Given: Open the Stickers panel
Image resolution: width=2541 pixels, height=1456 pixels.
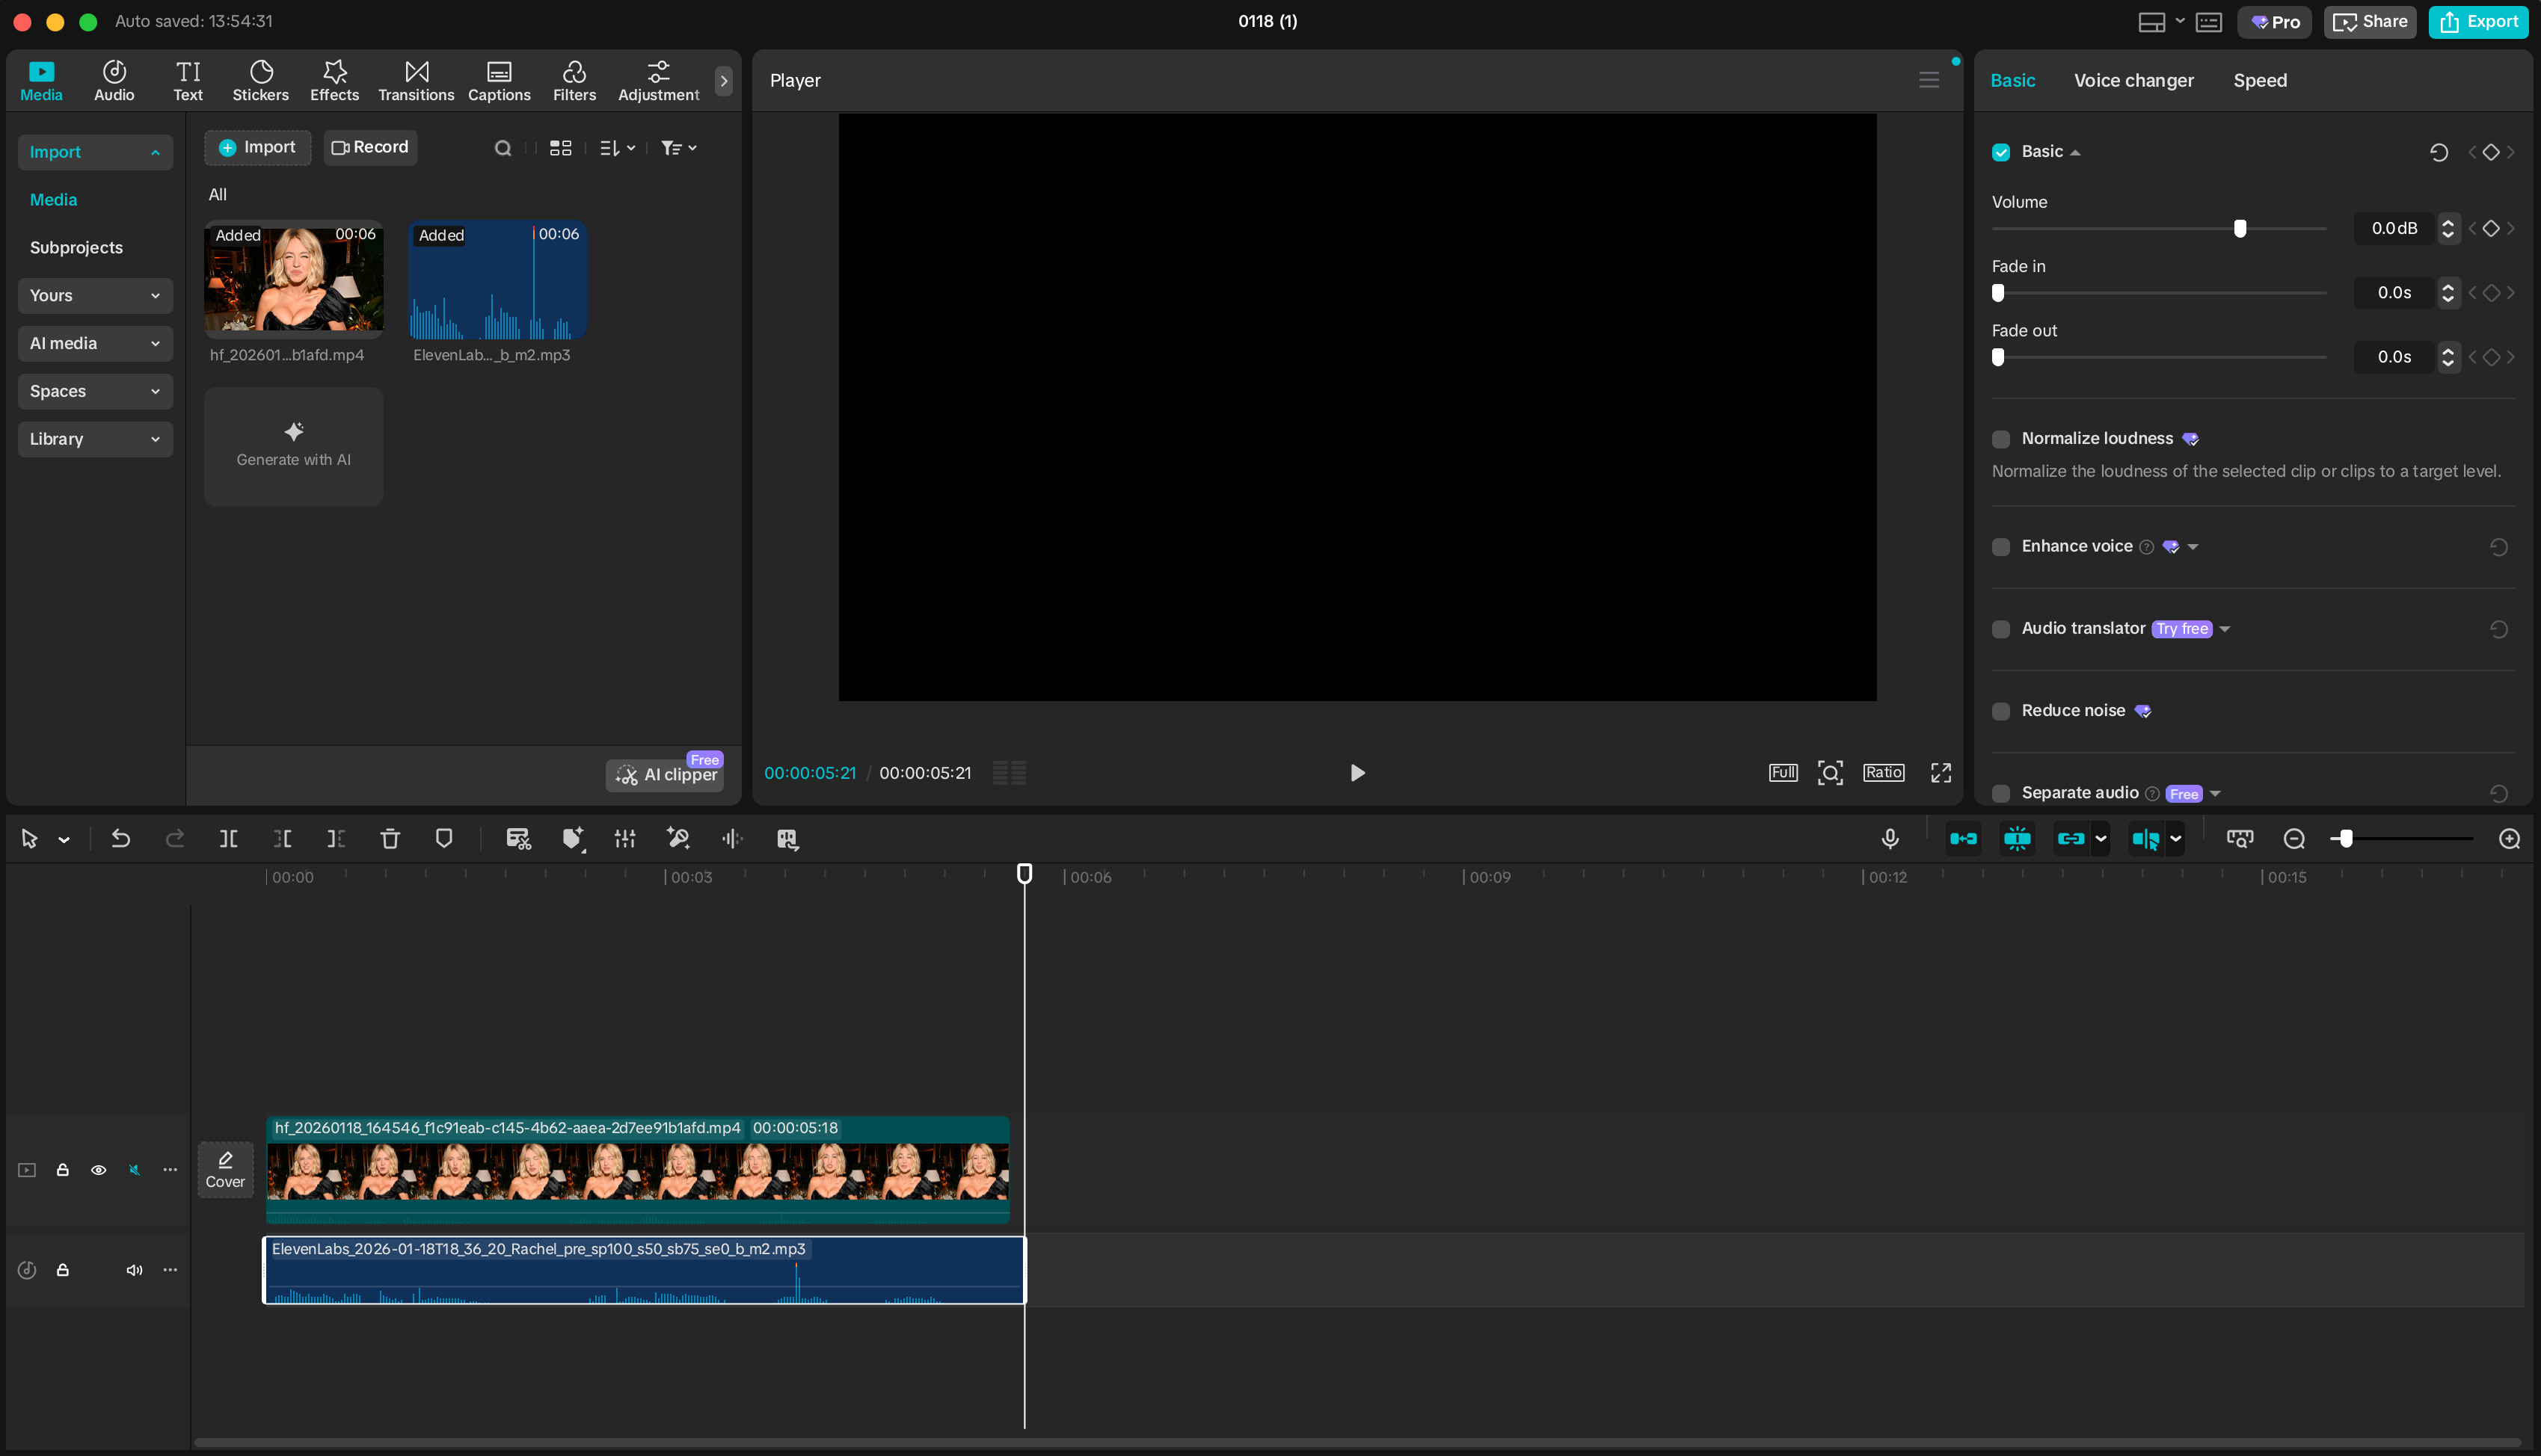Looking at the screenshot, I should 260,80.
